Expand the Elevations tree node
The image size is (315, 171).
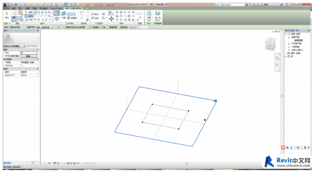pos(289,50)
